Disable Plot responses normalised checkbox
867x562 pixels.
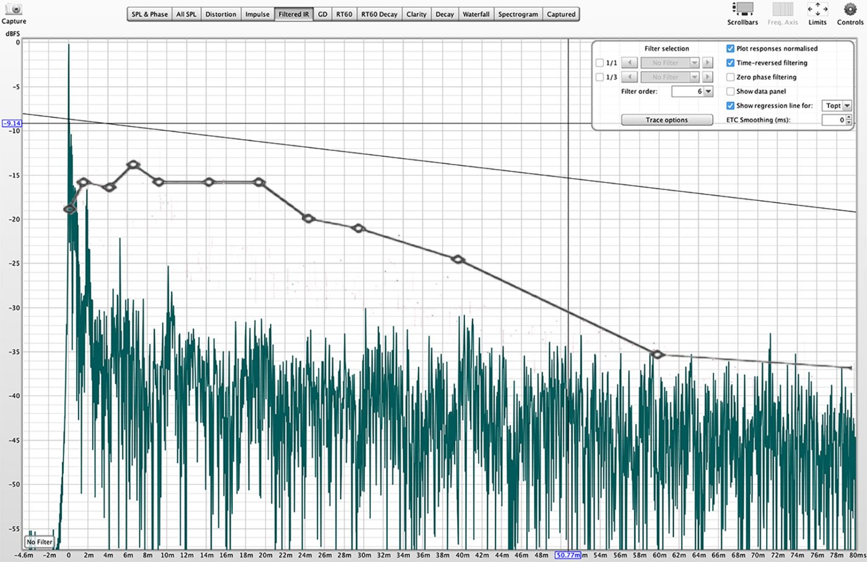tap(730, 48)
